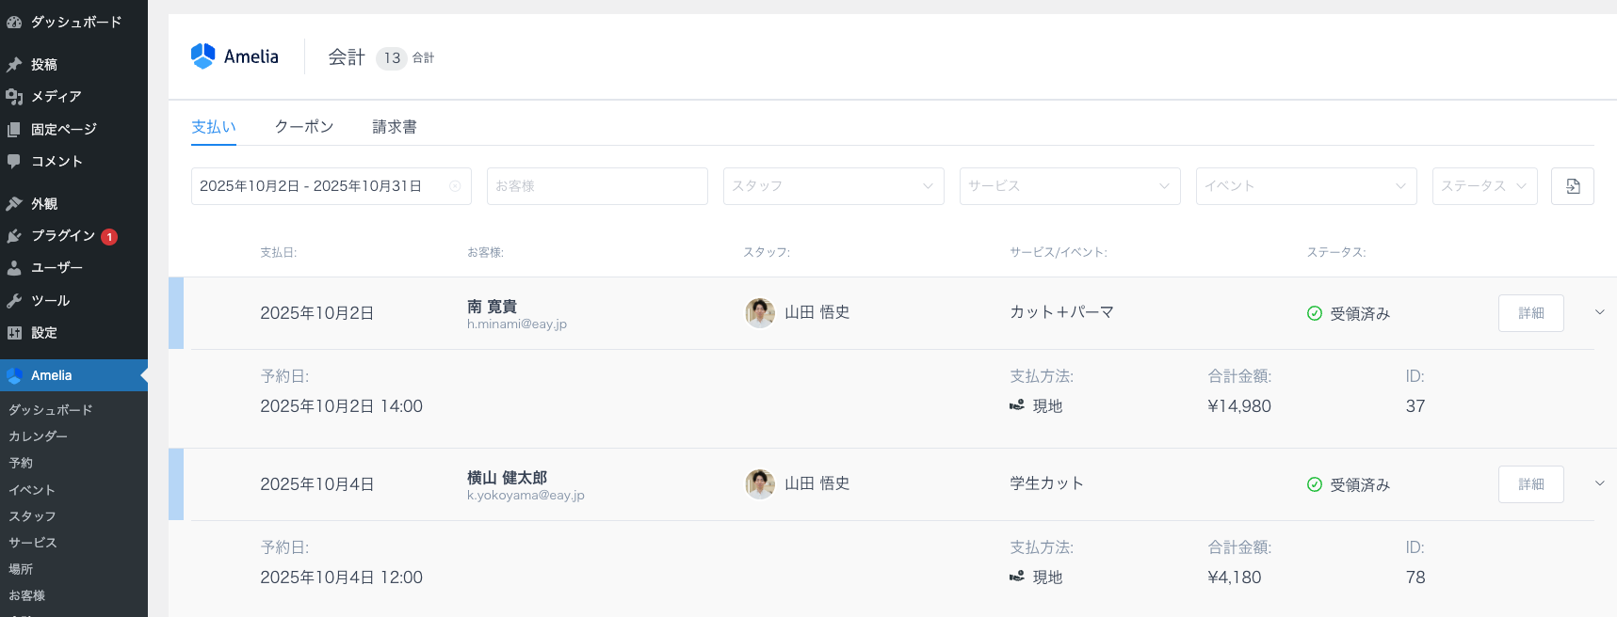Open the Event filter dropdown
The width and height of the screenshot is (1617, 617).
tap(1305, 186)
